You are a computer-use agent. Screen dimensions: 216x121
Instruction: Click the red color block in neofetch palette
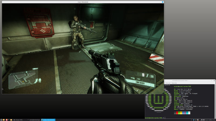(177, 113)
